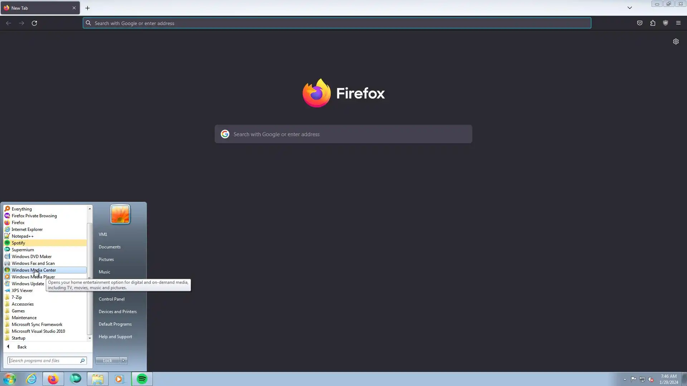Show hidden system tray icons

(625, 380)
